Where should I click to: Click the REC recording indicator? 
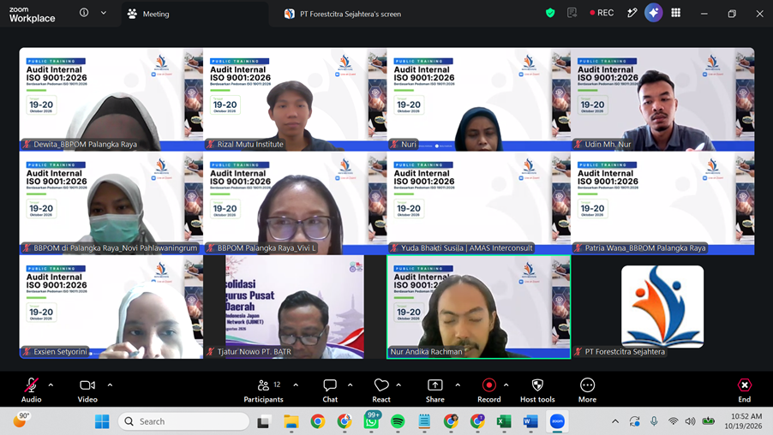coord(602,13)
